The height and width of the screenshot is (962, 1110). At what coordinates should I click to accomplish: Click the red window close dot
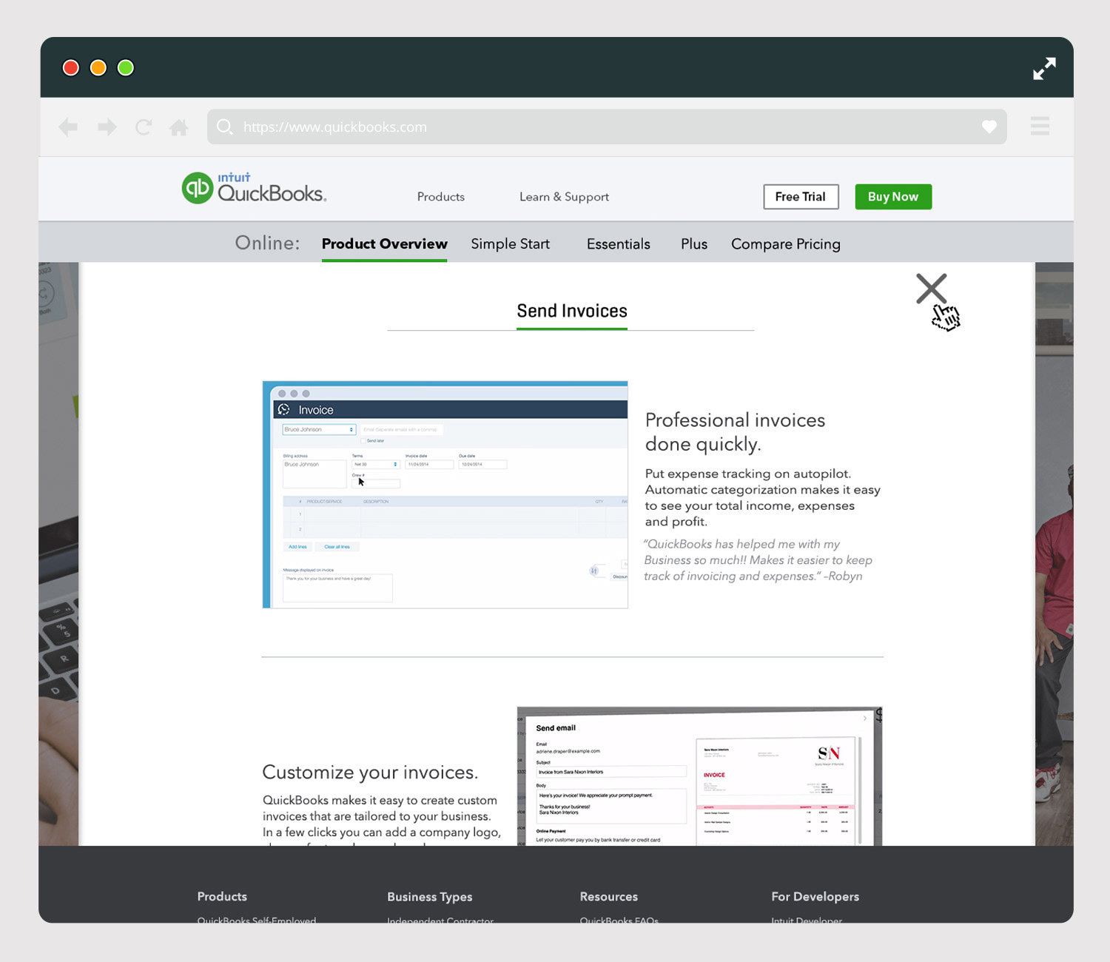71,68
